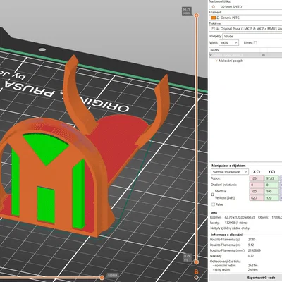The width and height of the screenshot is (282, 282).
Task: Click the lock icon beside Generic PETG
Action: [x=218, y=18]
